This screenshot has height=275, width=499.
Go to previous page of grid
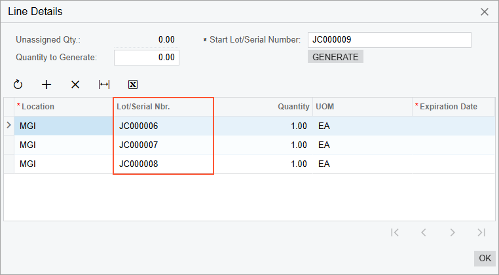[x=424, y=232]
